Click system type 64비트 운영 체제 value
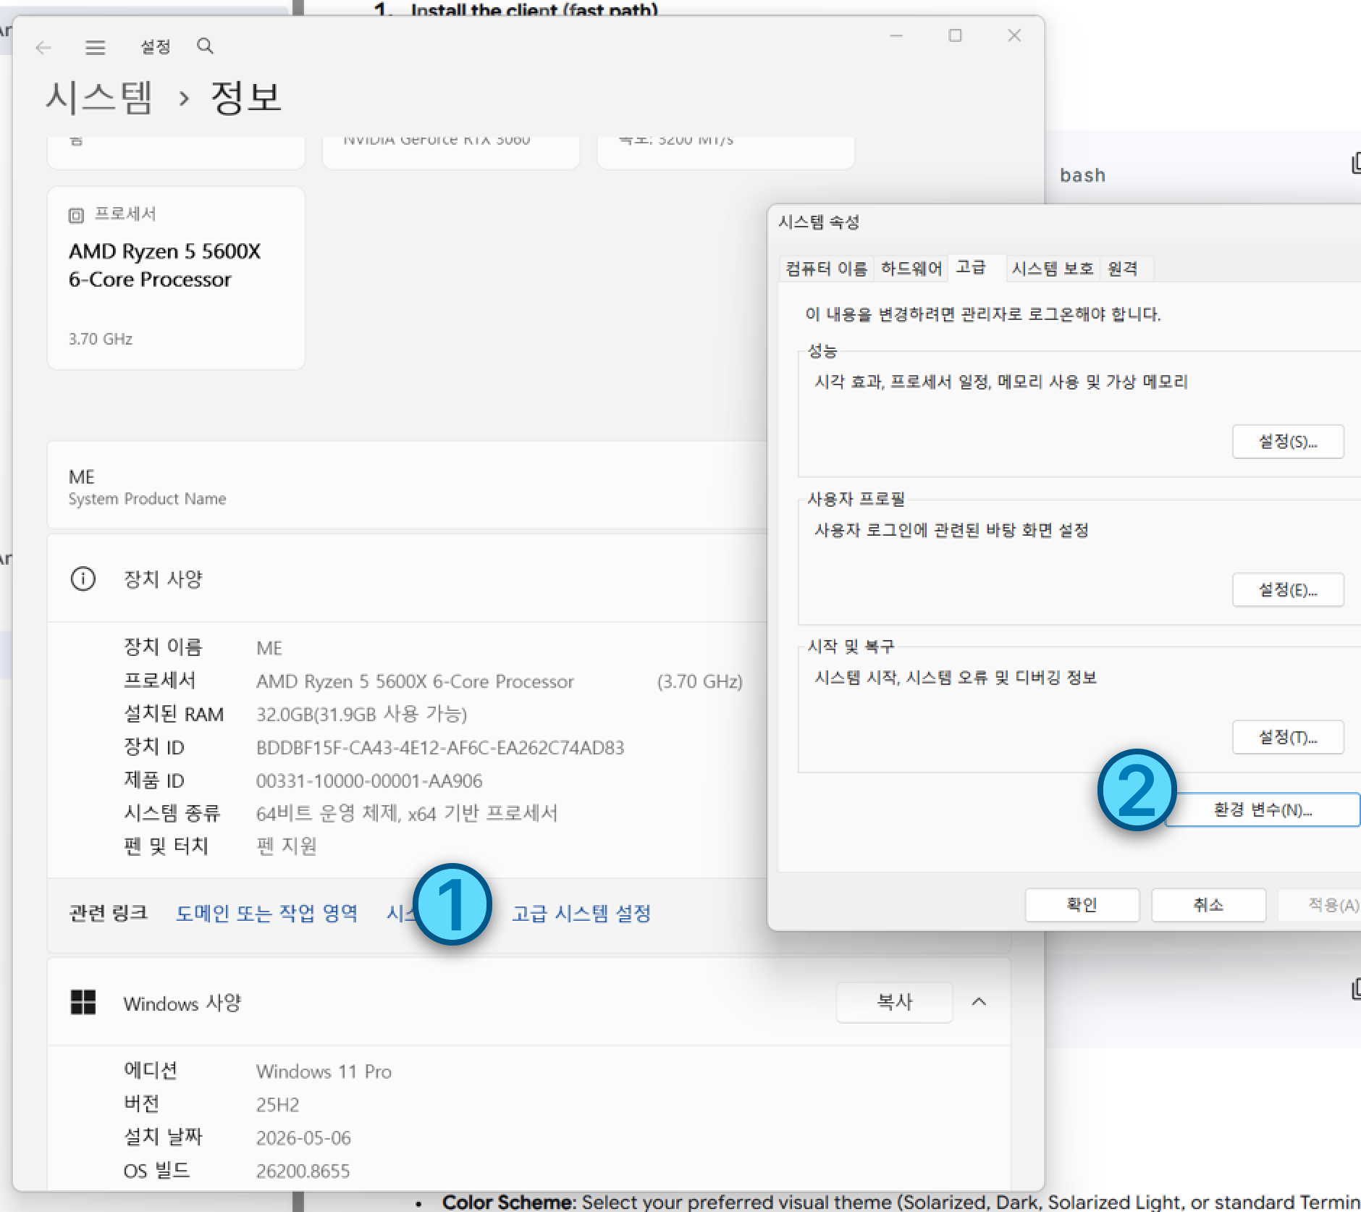Screen dimensions: 1361x1212 [x=407, y=814]
